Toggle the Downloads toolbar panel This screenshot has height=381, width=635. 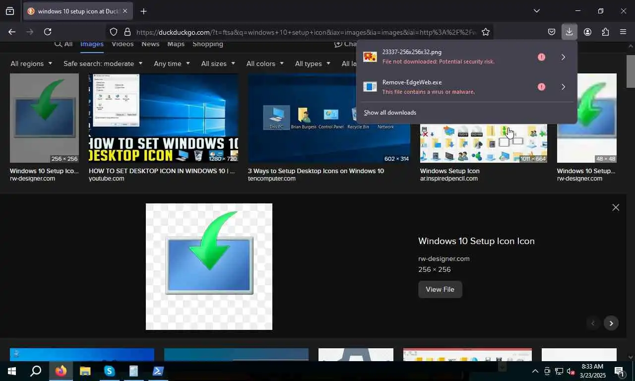click(x=569, y=32)
